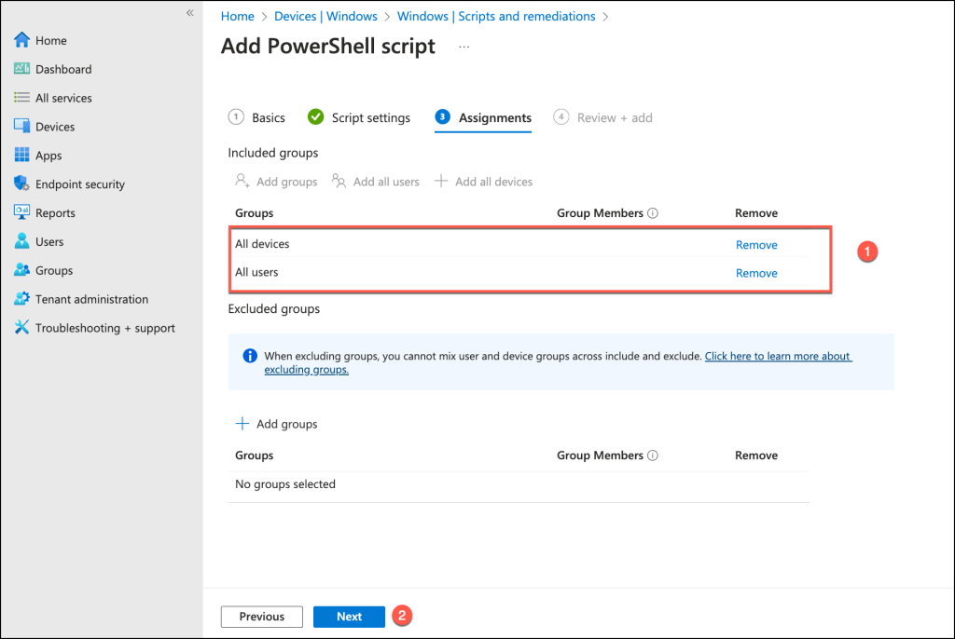Select the Endpoint security shield icon

[22, 184]
